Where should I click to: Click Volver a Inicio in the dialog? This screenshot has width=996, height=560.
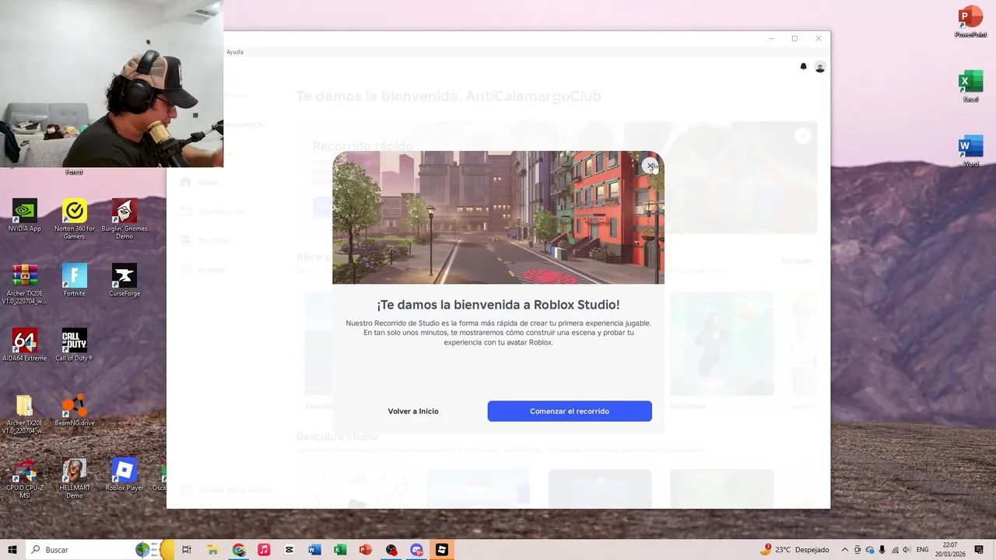(413, 411)
